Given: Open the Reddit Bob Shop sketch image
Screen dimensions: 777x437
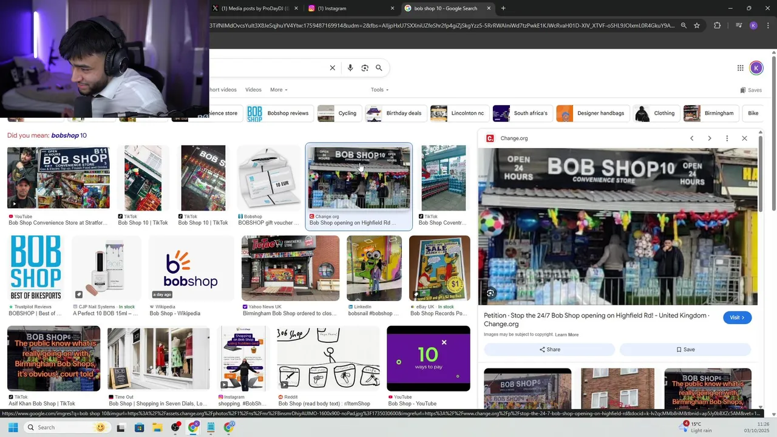Looking at the screenshot, I should [x=328, y=358].
